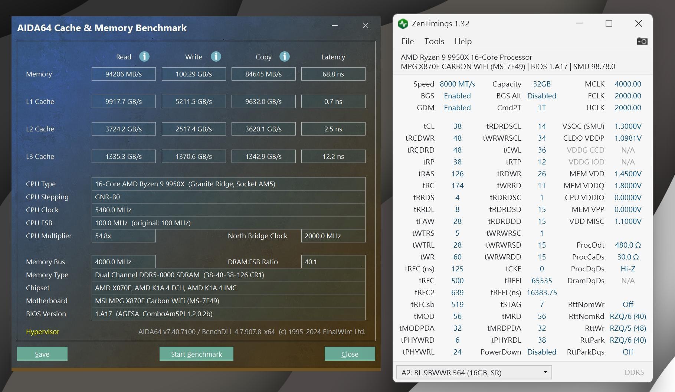This screenshot has height=392, width=675.
Task: Close the AIDA64 window using the title bar X
Action: pyautogui.click(x=366, y=25)
